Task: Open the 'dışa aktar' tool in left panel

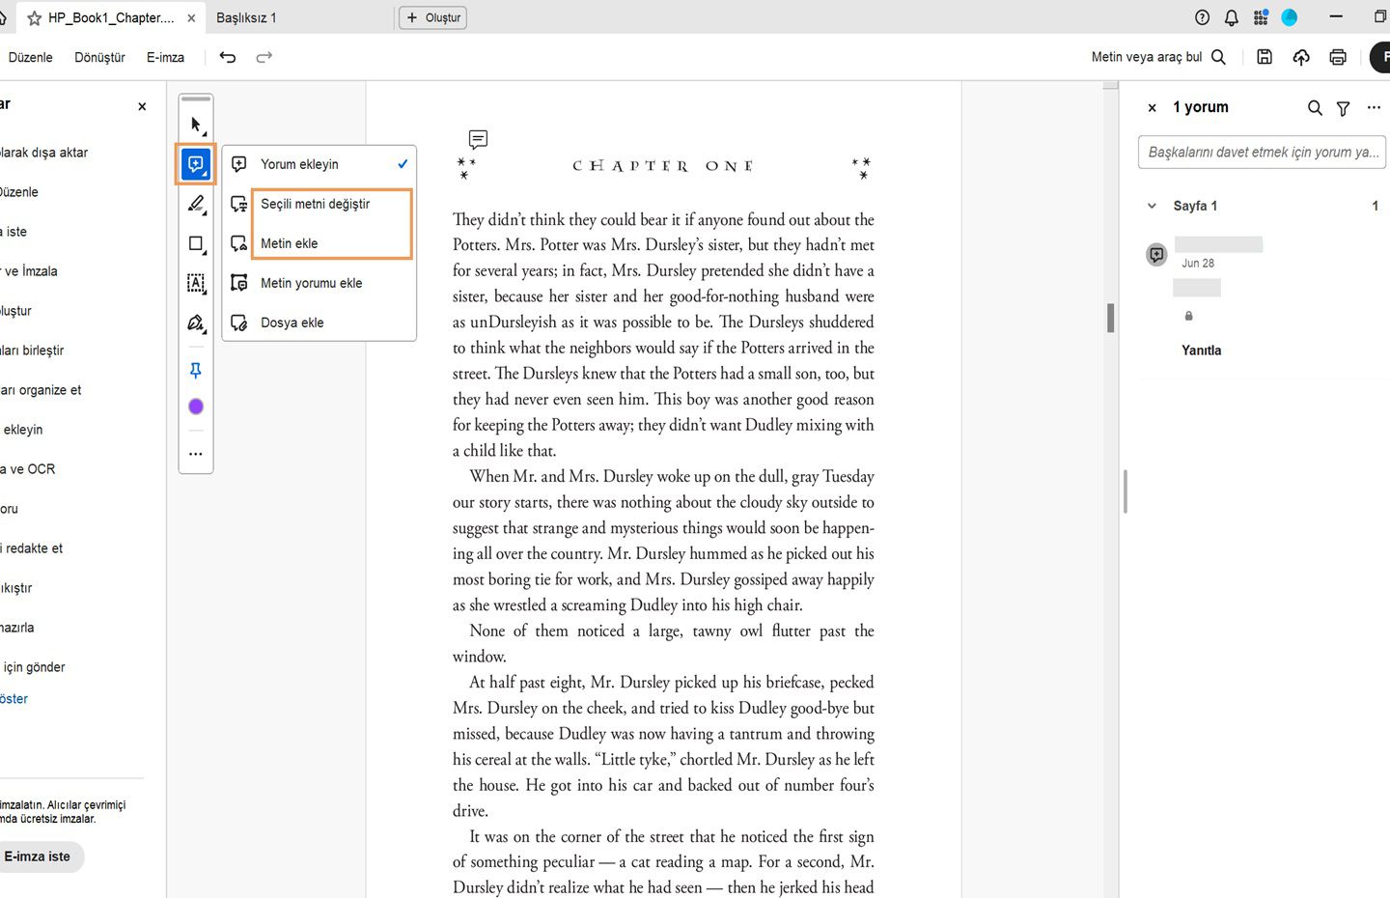Action: click(x=43, y=153)
